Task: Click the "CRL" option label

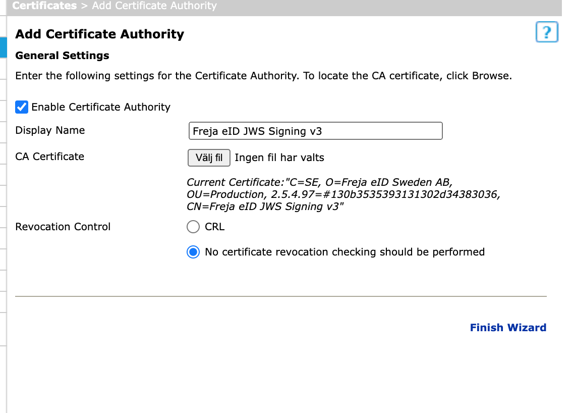Action: tap(214, 227)
